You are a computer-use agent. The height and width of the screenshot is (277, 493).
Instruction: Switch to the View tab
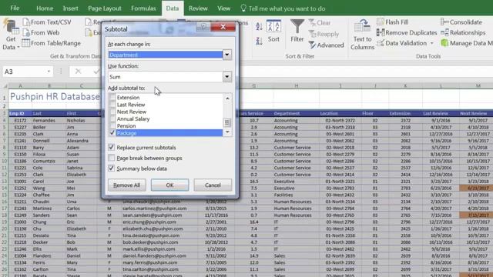point(224,8)
